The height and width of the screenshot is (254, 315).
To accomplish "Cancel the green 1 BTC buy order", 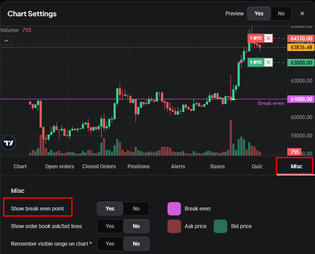I will [x=268, y=62].
